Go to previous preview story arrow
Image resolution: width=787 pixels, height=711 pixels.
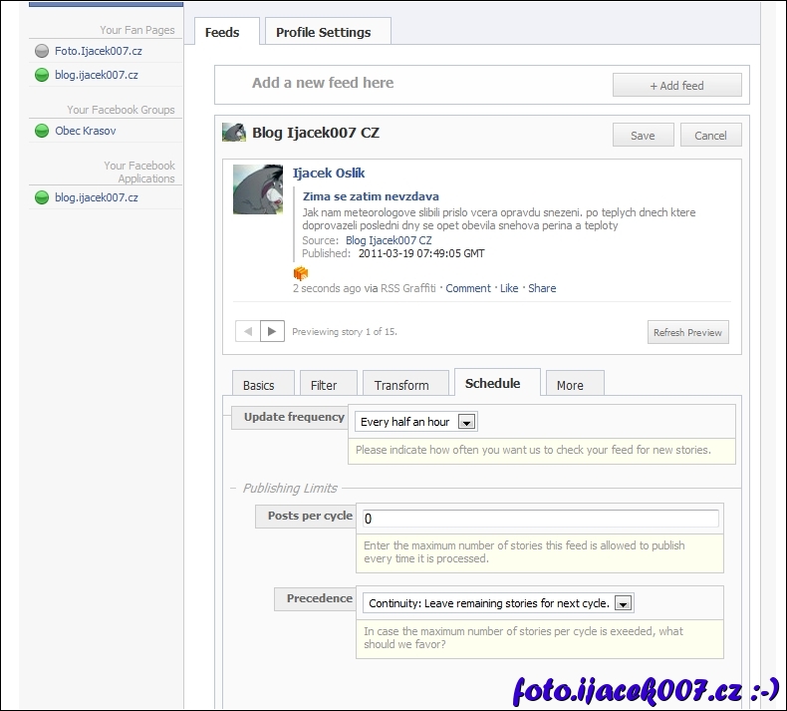pyautogui.click(x=247, y=331)
